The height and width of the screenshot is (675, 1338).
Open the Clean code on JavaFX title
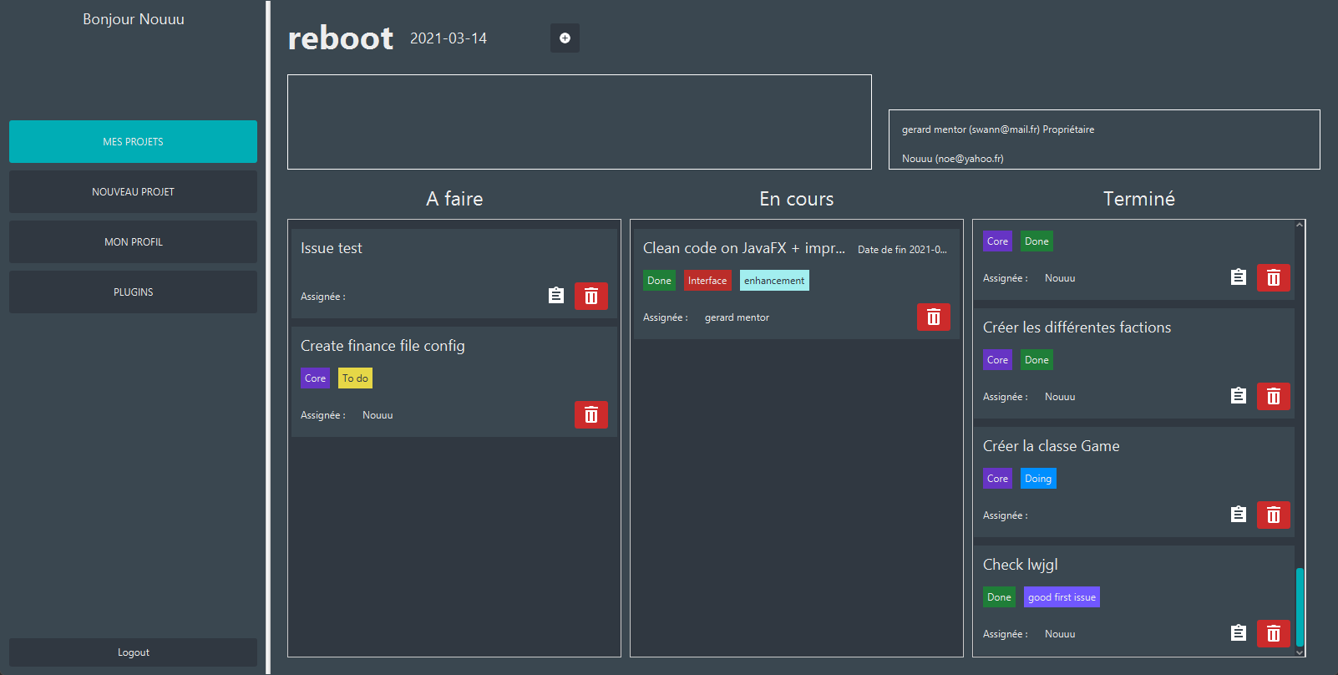[744, 248]
